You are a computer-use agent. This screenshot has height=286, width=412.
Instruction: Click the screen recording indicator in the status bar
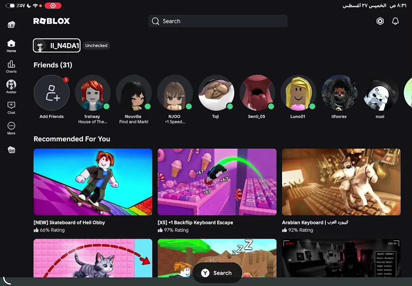coord(53,6)
